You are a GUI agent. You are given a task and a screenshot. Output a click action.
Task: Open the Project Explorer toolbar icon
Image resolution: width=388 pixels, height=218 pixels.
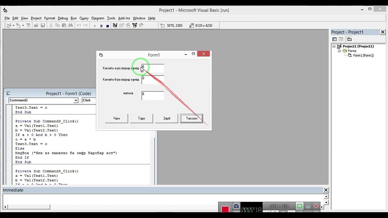[x=115, y=25]
